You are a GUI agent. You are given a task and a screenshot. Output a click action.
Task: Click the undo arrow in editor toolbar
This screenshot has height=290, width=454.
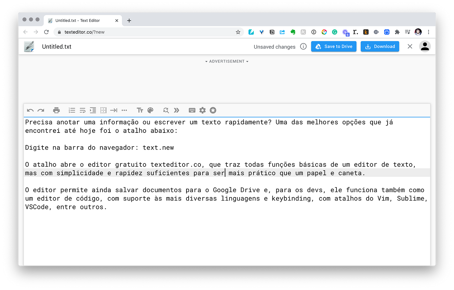coord(30,110)
